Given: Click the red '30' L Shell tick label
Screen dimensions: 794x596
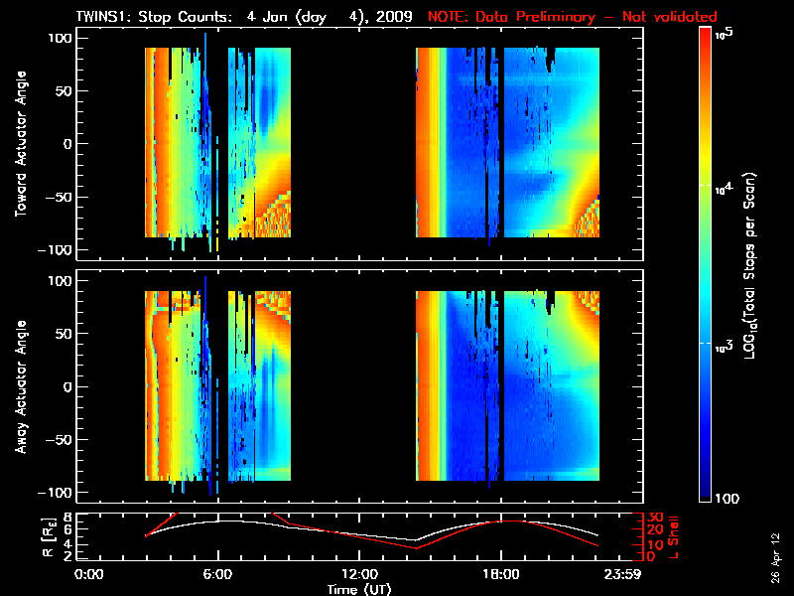Looking at the screenshot, I should click(655, 518).
